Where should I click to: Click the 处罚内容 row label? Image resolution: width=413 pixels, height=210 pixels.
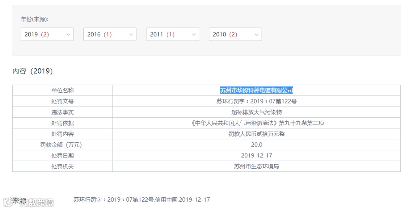pyautogui.click(x=62, y=134)
